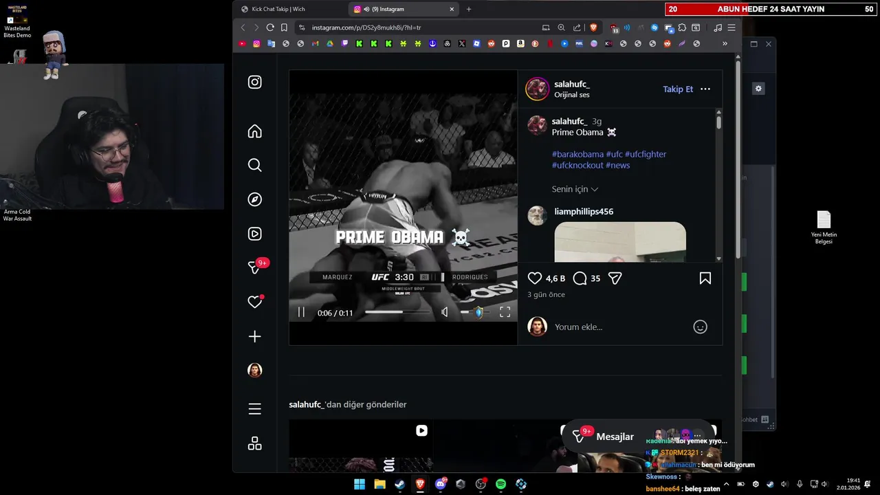Screen dimensions: 880x495
Task: Open comments bubble icon showing 35
Action: [x=580, y=278]
